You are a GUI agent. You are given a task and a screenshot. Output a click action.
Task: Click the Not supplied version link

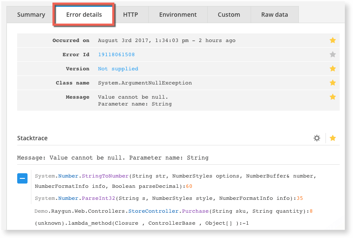point(118,69)
